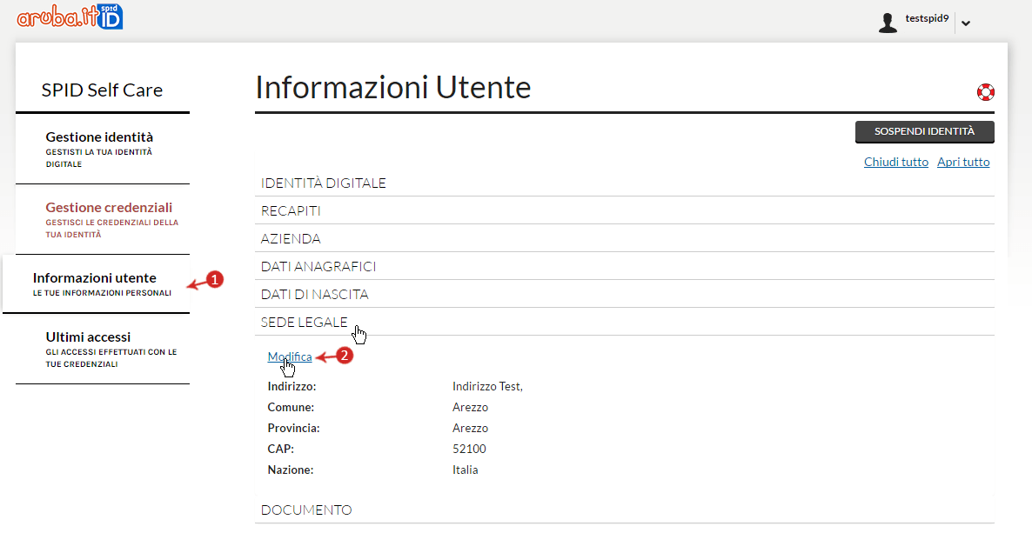Image resolution: width=1032 pixels, height=533 pixels.
Task: Select Gestione credenziali in the sidebar
Action: [x=108, y=207]
